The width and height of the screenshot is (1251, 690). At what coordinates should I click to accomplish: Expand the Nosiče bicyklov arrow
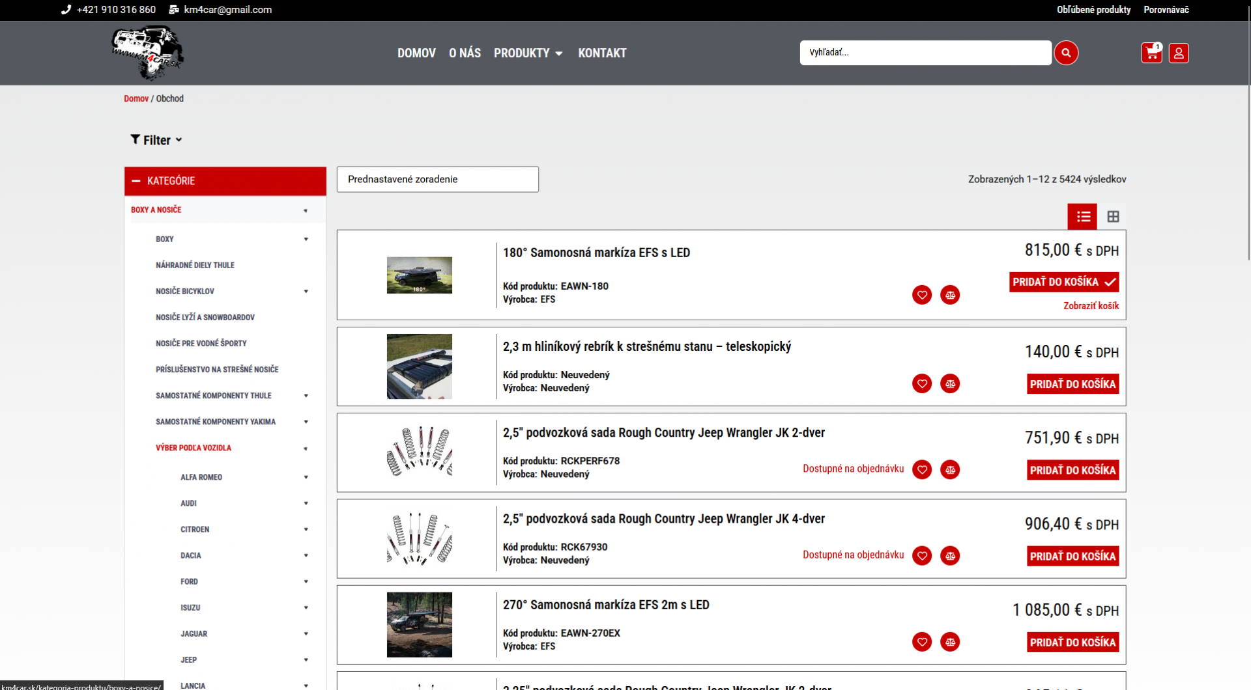306,291
